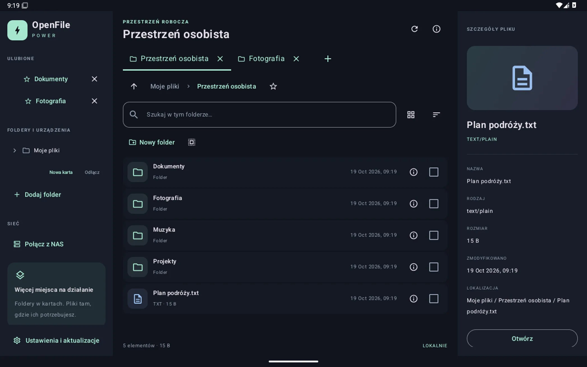Click the file preview thumbnail

tap(522, 78)
